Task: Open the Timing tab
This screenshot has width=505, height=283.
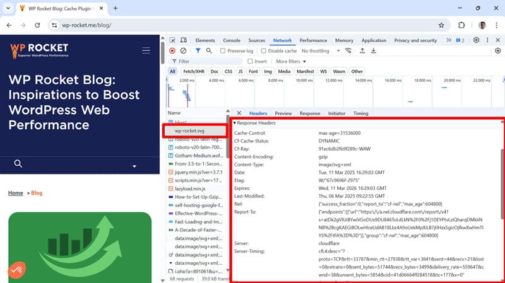Action: click(x=360, y=113)
